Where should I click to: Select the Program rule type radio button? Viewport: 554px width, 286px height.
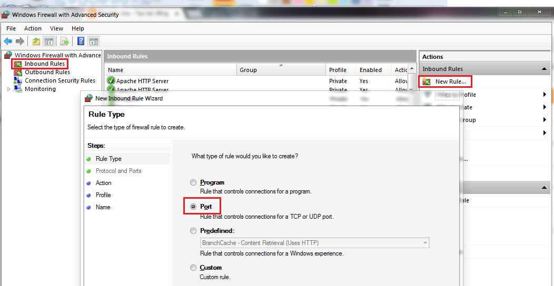193,182
